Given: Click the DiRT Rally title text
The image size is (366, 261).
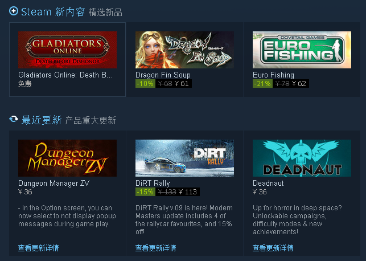Looking at the screenshot, I should click(x=153, y=183).
